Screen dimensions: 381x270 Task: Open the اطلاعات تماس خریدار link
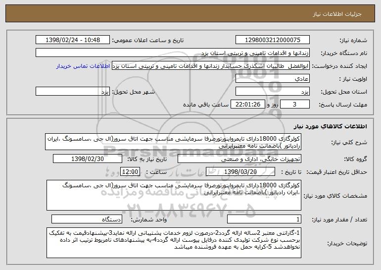(x=83, y=66)
